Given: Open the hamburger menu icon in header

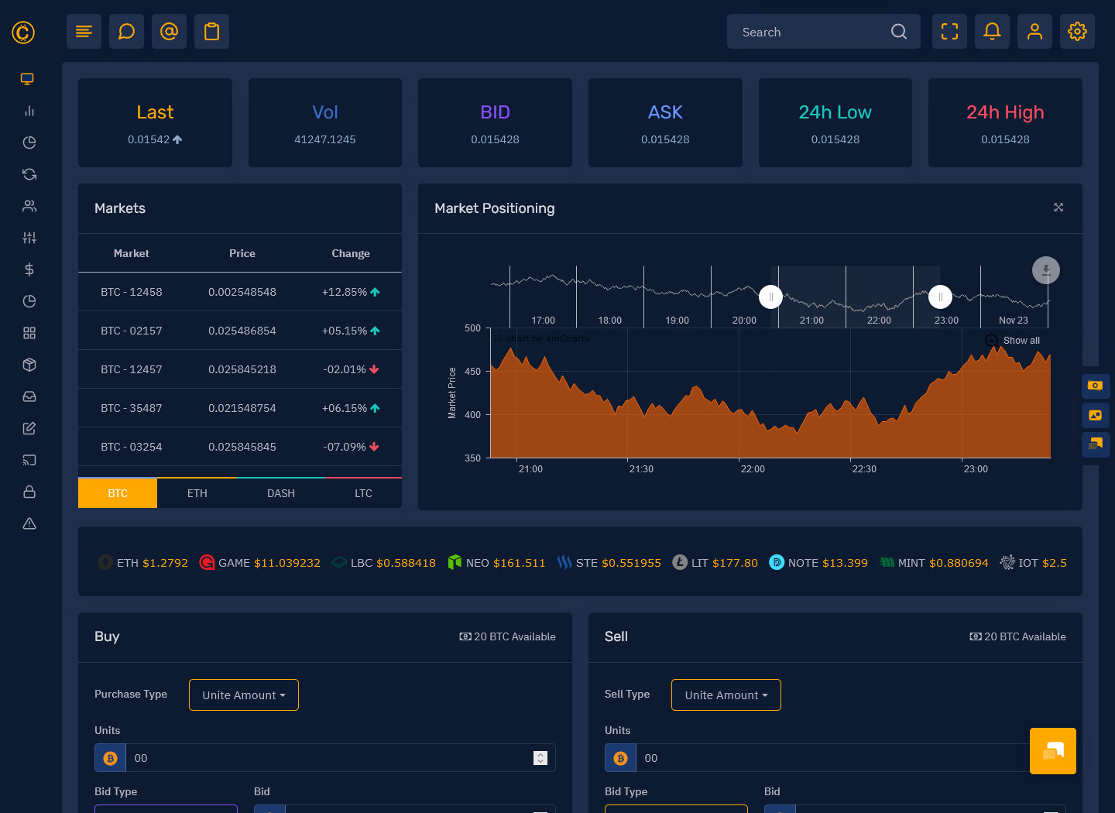Looking at the screenshot, I should pyautogui.click(x=84, y=32).
